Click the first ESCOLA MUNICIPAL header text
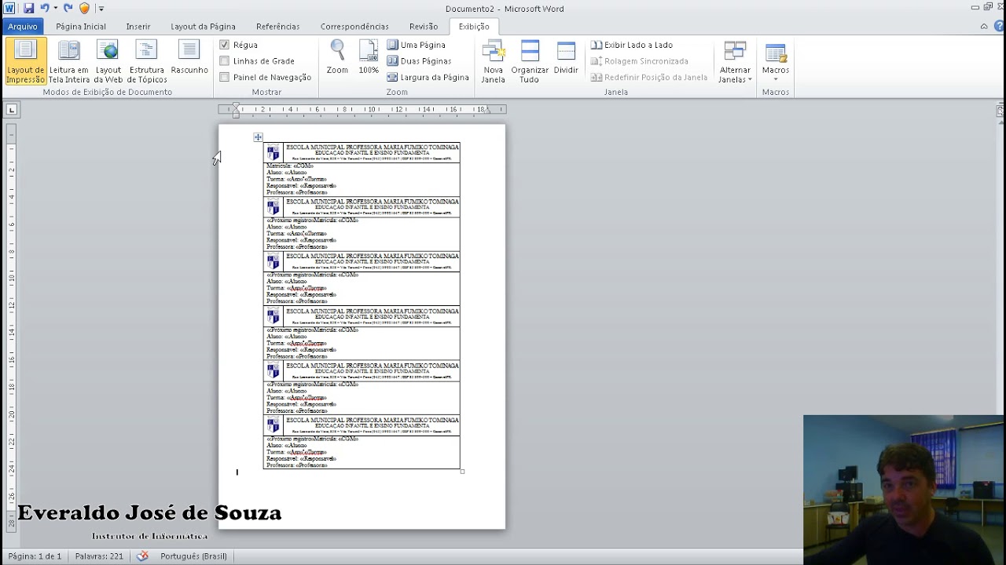This screenshot has height=565, width=1006. pos(373,147)
